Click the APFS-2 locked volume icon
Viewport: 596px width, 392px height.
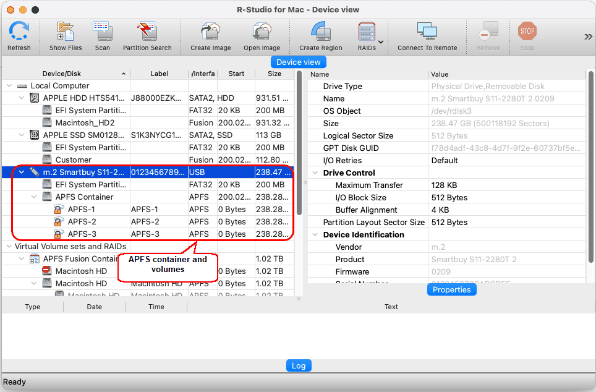pos(59,222)
